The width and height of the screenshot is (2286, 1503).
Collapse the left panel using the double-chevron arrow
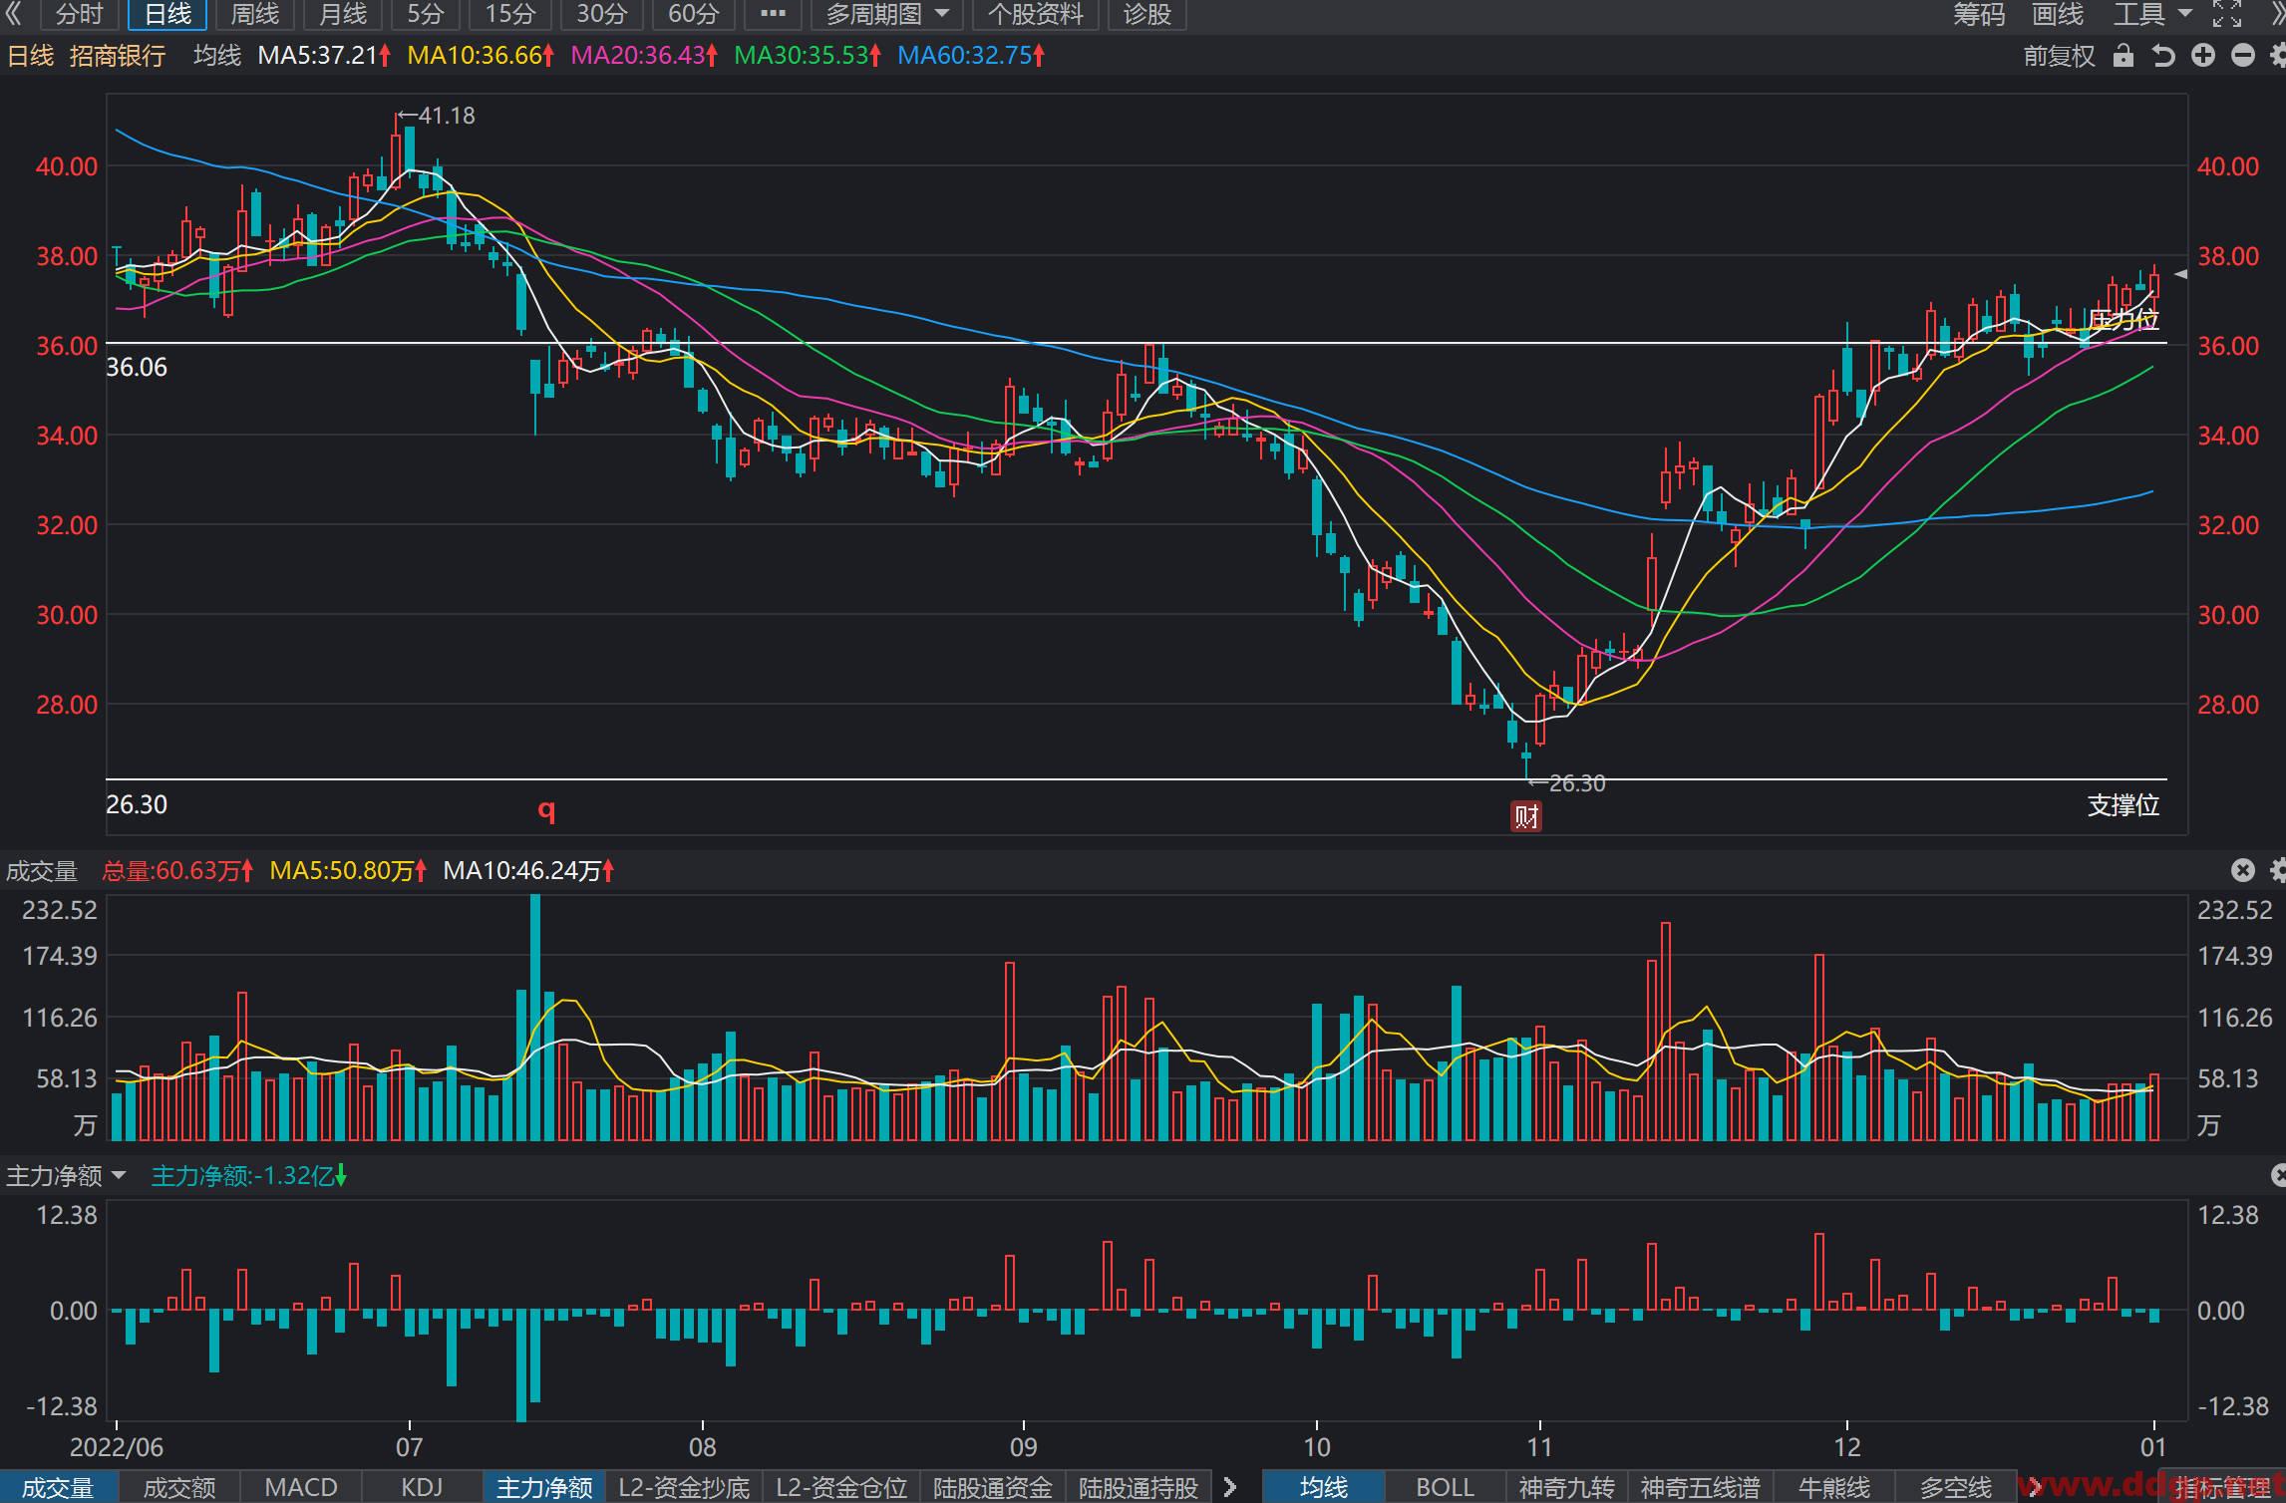[x=13, y=14]
